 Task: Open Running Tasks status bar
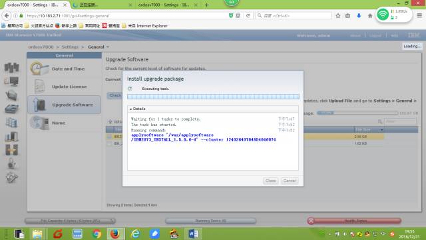(x=210, y=221)
